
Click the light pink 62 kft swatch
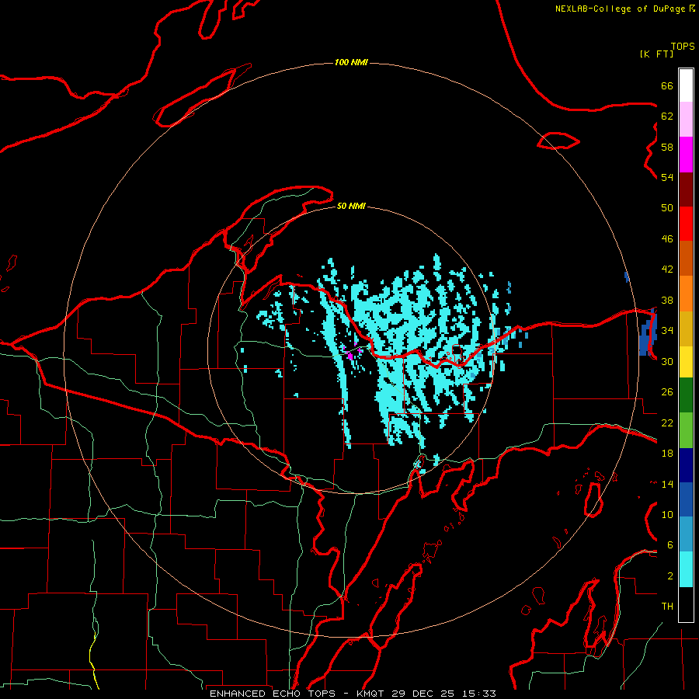coord(686,120)
